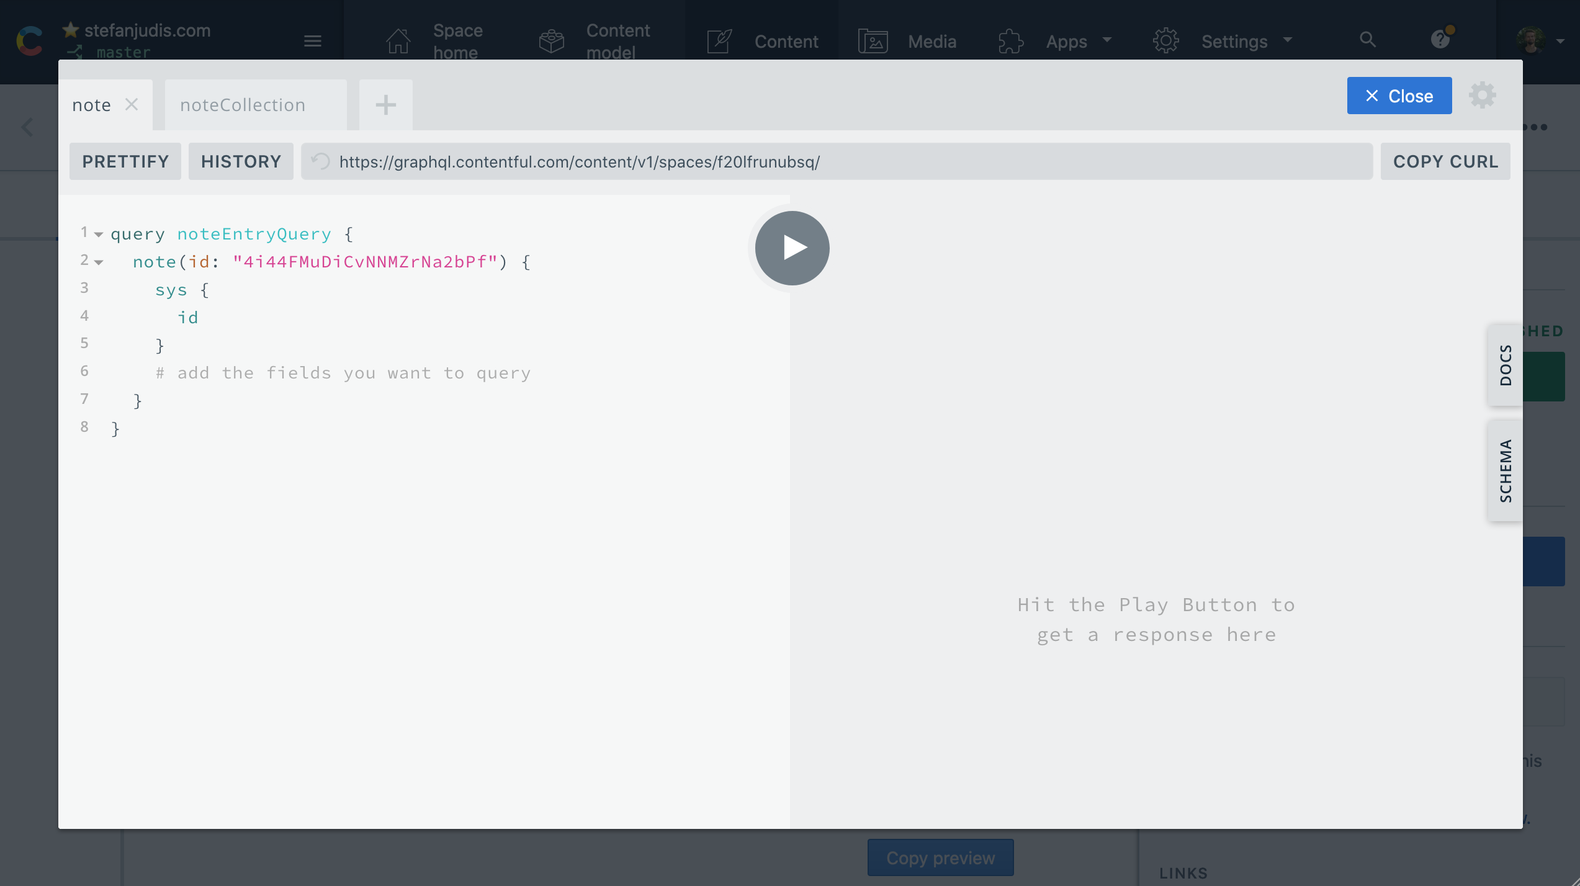1580x886 pixels.
Task: Open the DOCS side panel
Action: pyautogui.click(x=1505, y=365)
